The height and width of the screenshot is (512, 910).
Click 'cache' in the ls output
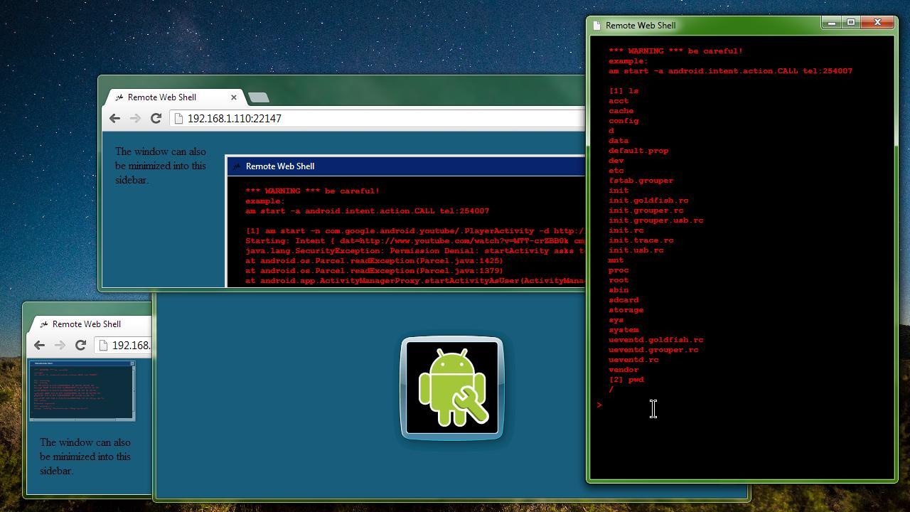click(x=621, y=111)
